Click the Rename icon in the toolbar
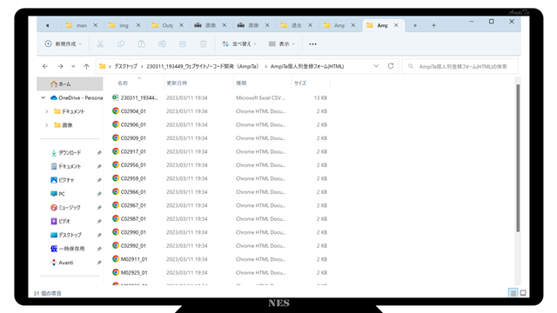 tap(162, 44)
